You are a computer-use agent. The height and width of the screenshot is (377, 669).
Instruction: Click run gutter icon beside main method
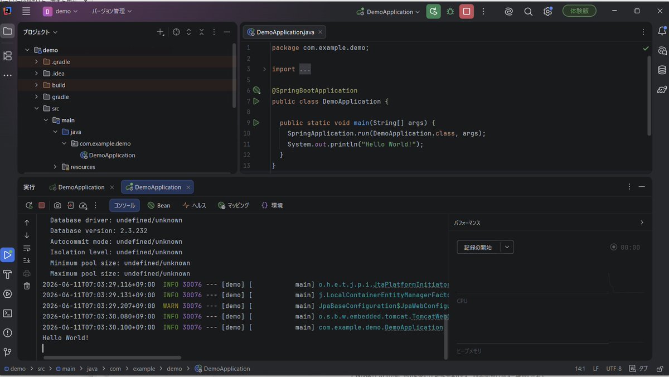pyautogui.click(x=256, y=123)
